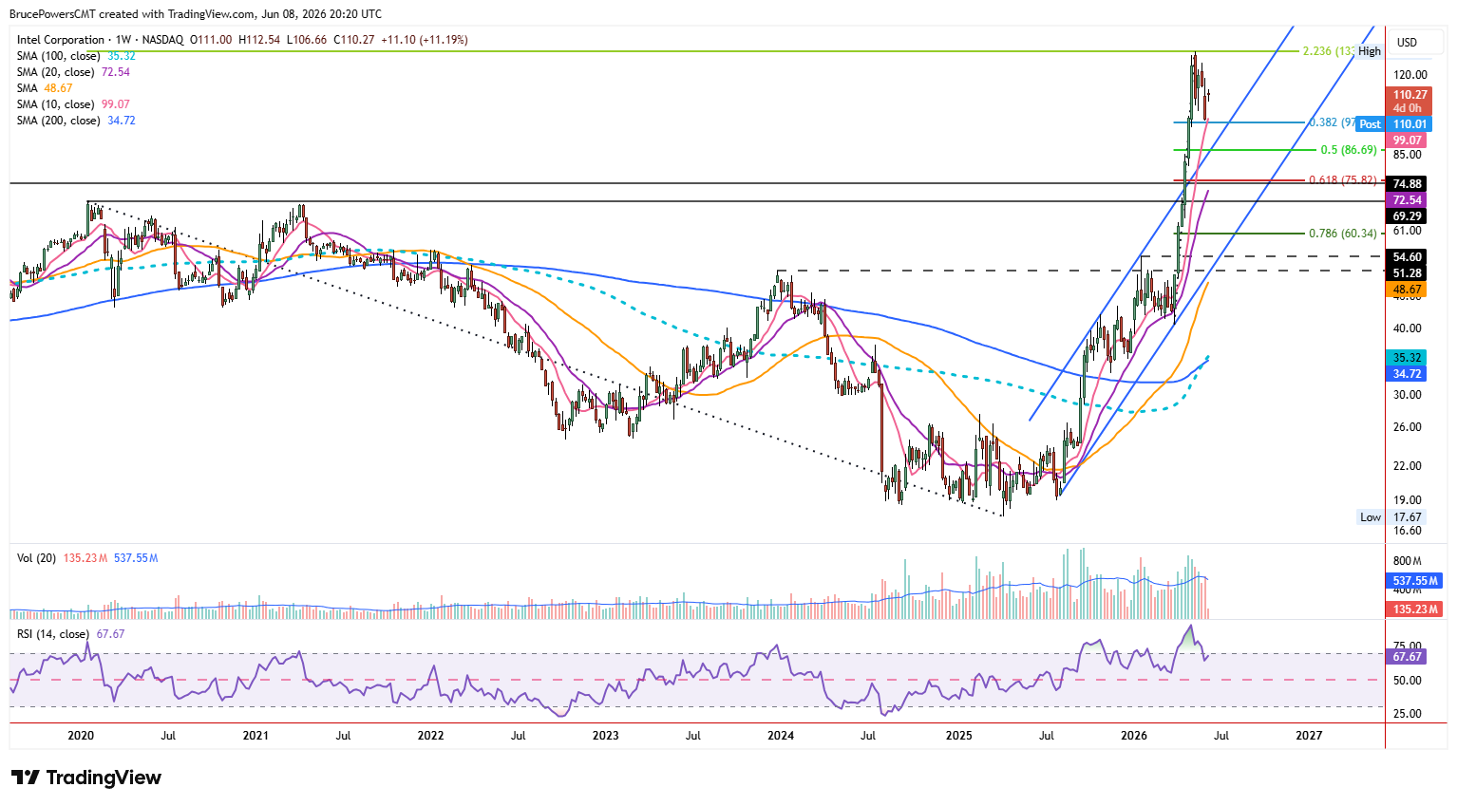Click the 51.28 dashed line price tag
The width and height of the screenshot is (1457, 806).
click(x=1407, y=273)
